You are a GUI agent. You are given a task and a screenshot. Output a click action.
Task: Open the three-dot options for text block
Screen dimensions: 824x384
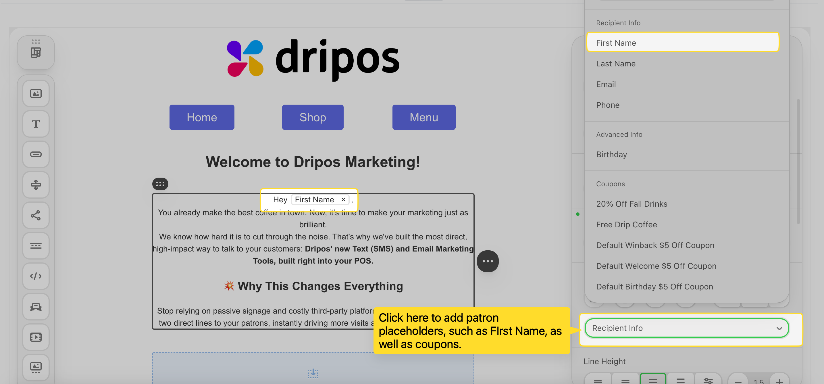pyautogui.click(x=488, y=261)
